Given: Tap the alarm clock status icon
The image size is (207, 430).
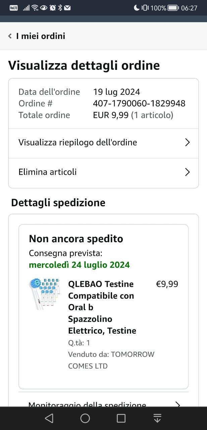Looking at the screenshot, I should [52, 8].
